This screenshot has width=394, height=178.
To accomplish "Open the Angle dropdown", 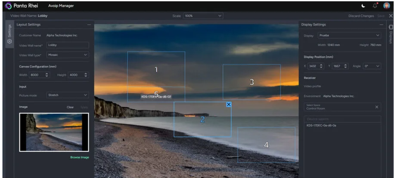I will tap(372, 66).
